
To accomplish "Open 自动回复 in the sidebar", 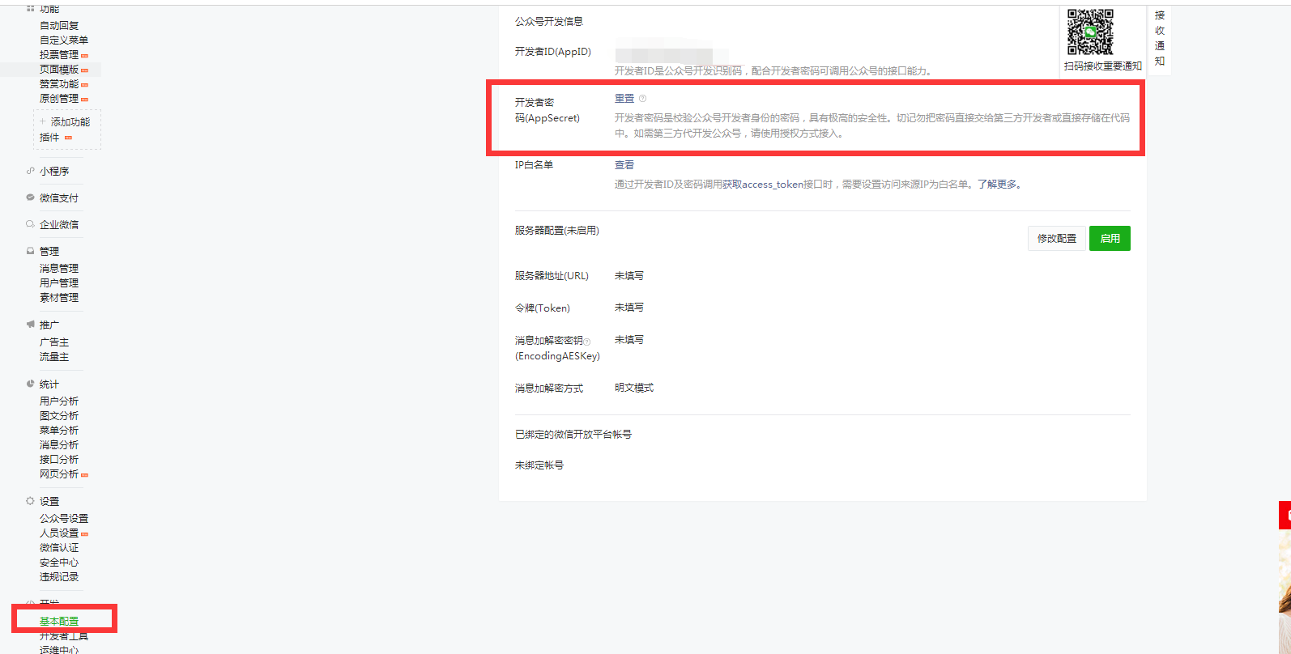I will 59,26.
